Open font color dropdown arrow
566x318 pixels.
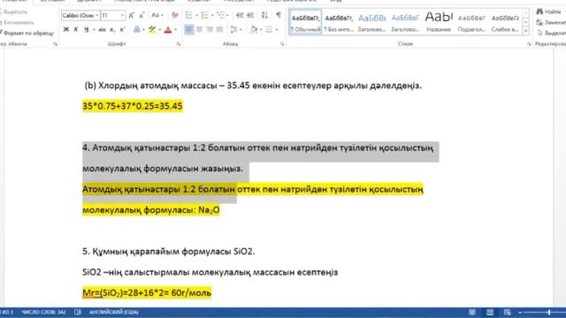[176, 30]
